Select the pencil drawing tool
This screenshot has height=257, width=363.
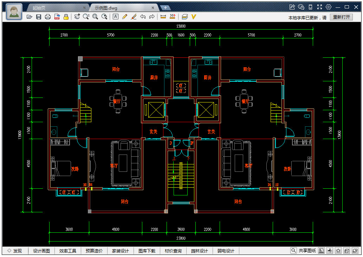coord(124,17)
